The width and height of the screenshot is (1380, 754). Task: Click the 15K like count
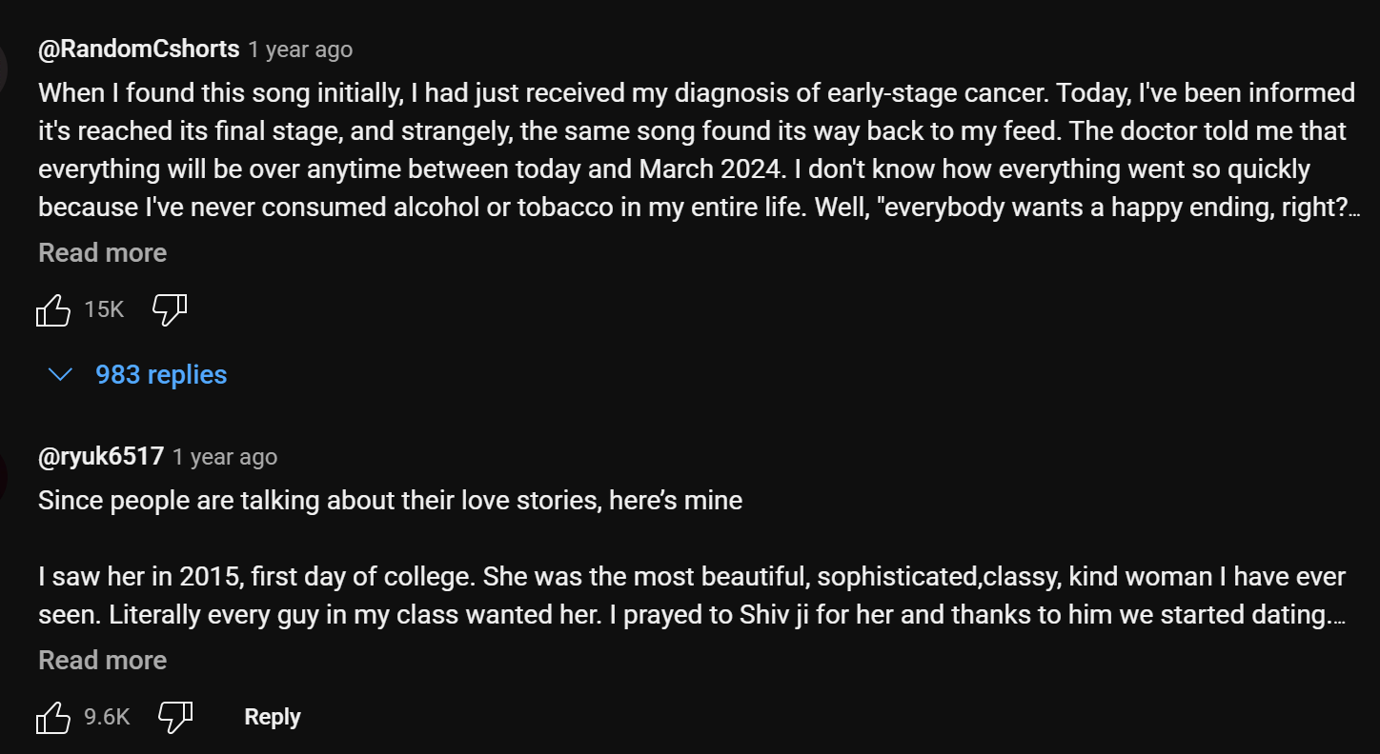[104, 309]
